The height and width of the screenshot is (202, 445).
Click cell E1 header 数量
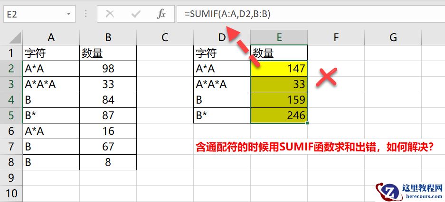[279, 53]
